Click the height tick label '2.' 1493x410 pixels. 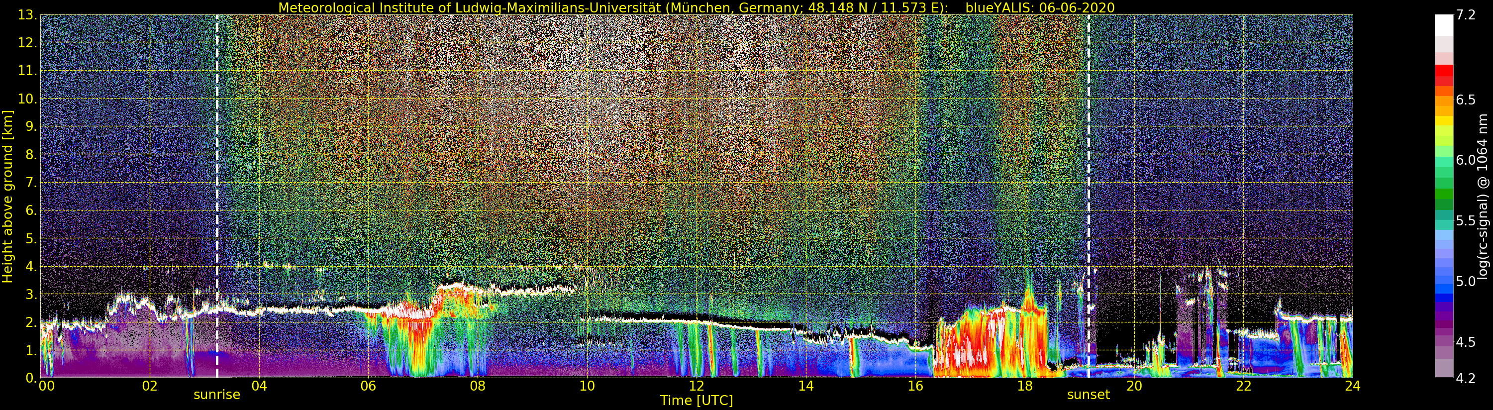(31, 322)
